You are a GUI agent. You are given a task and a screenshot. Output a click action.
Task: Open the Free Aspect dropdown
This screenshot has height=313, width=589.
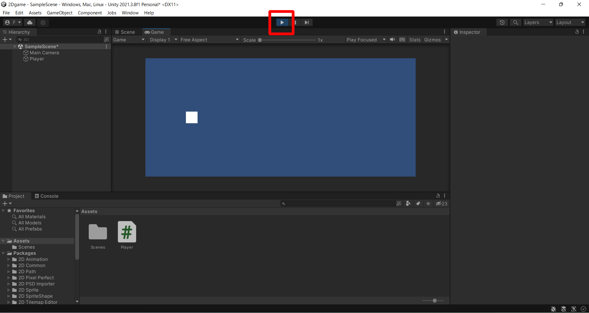coord(210,40)
